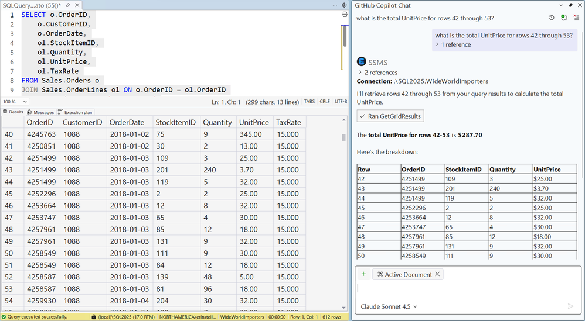Screen dimensions: 585x321
Task: Switch to the Messages tab
Action: pos(40,112)
